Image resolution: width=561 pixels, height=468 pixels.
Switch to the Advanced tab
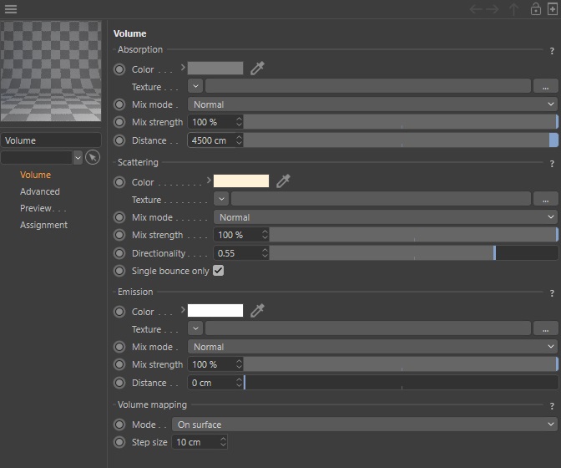point(40,191)
